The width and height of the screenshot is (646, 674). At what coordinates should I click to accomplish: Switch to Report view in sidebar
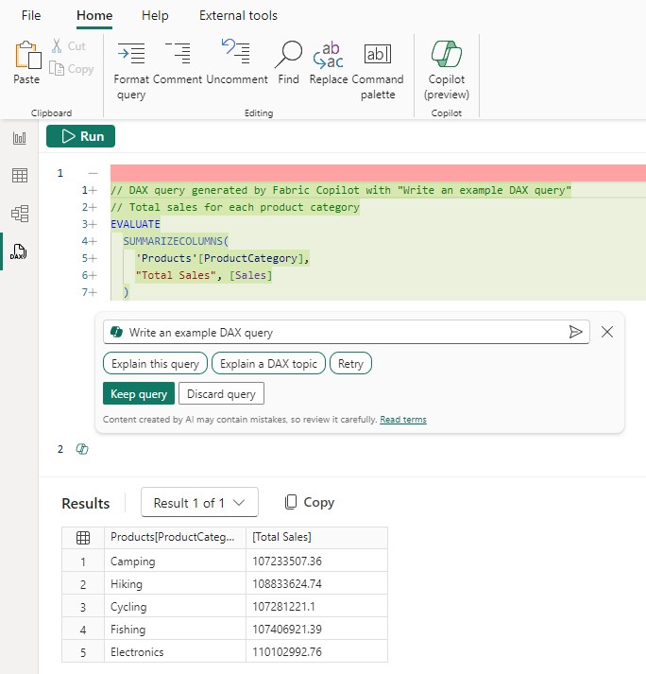(x=19, y=138)
